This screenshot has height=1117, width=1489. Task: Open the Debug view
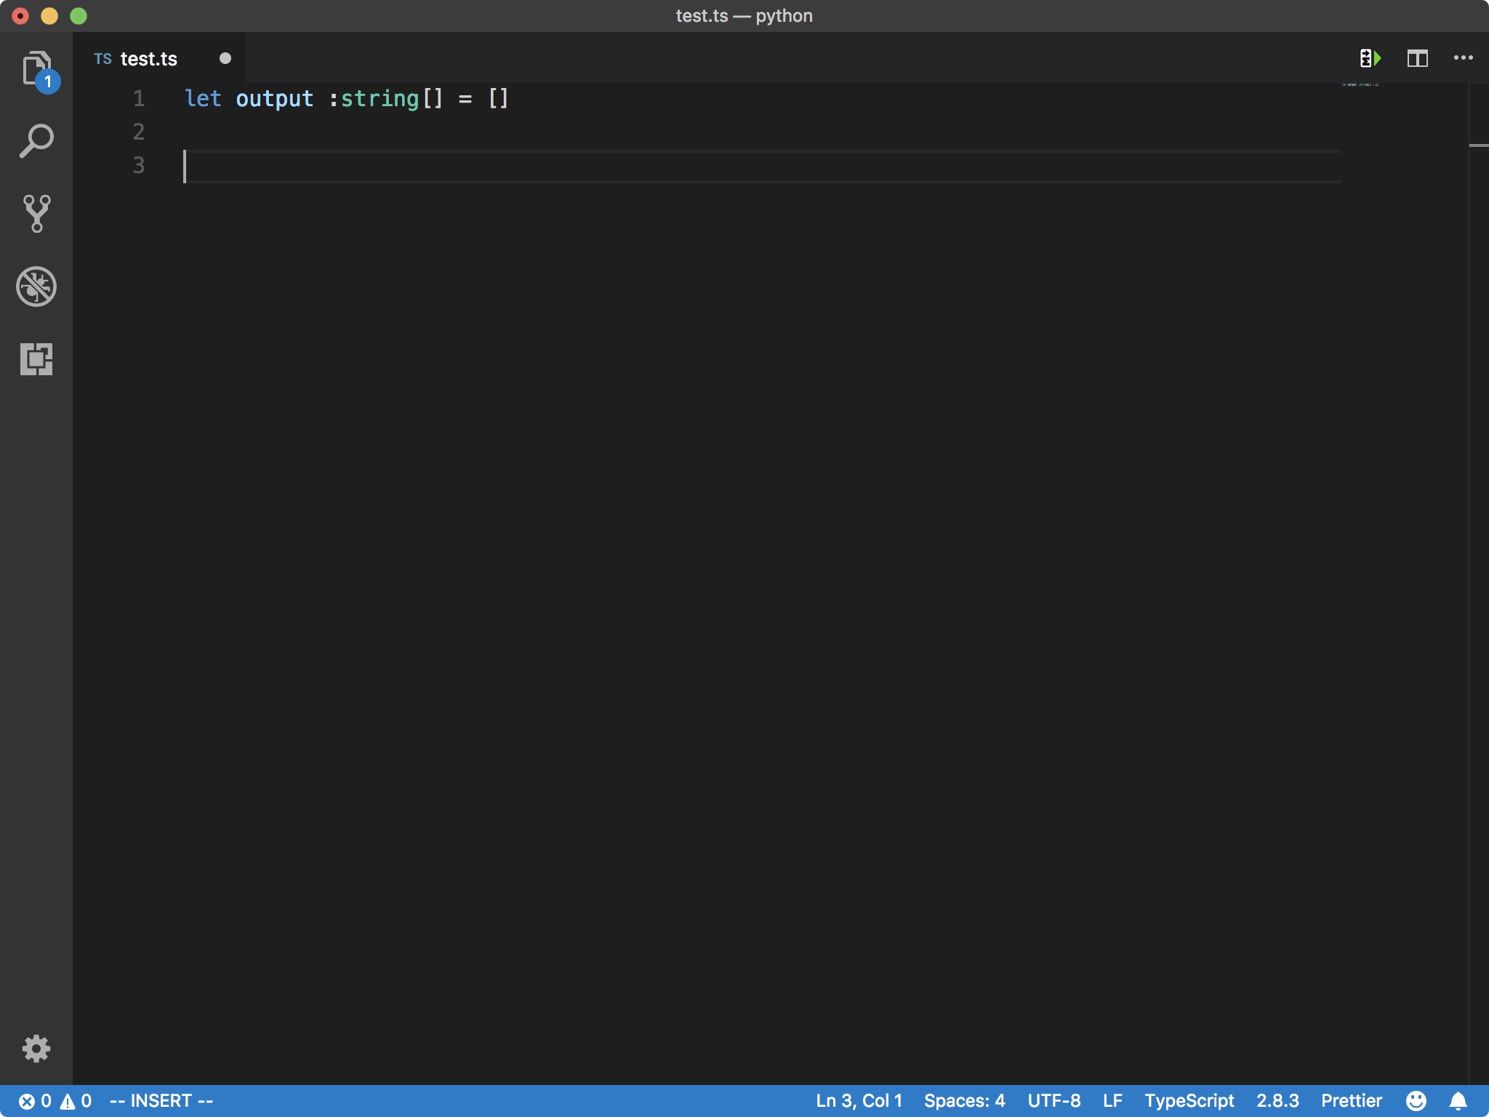(x=36, y=285)
